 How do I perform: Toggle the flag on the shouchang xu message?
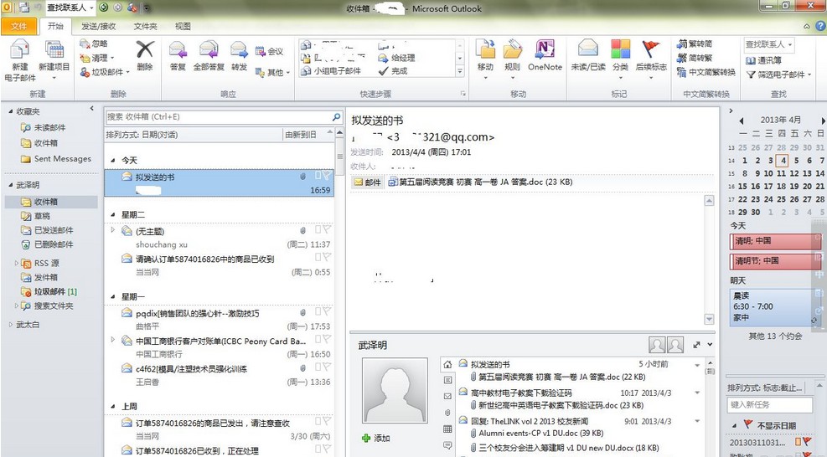tap(327, 230)
